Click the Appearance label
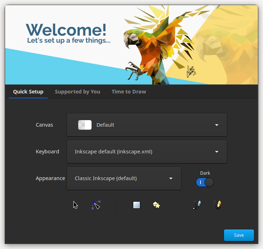The height and width of the screenshot is (249, 263). point(50,178)
